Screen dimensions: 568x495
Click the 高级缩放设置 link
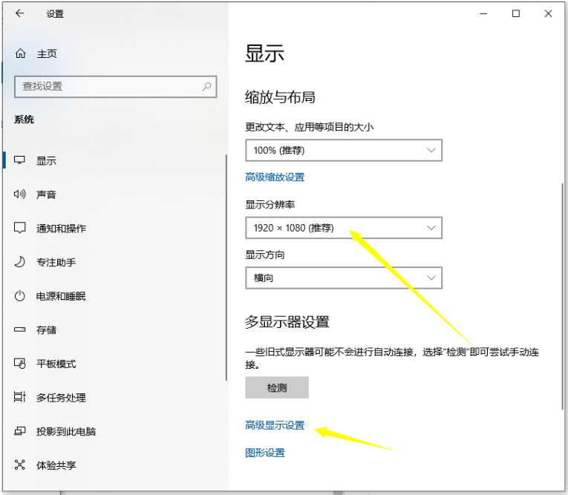tap(275, 177)
